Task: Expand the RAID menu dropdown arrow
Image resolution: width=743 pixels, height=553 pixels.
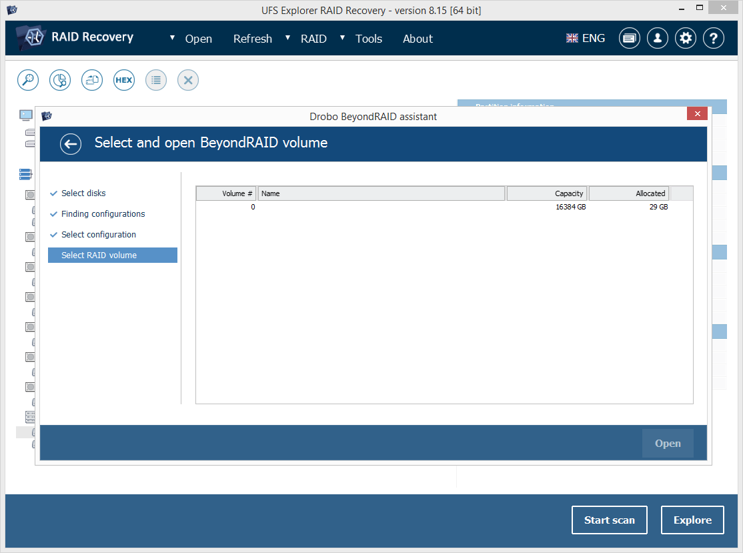Action: 287,37
